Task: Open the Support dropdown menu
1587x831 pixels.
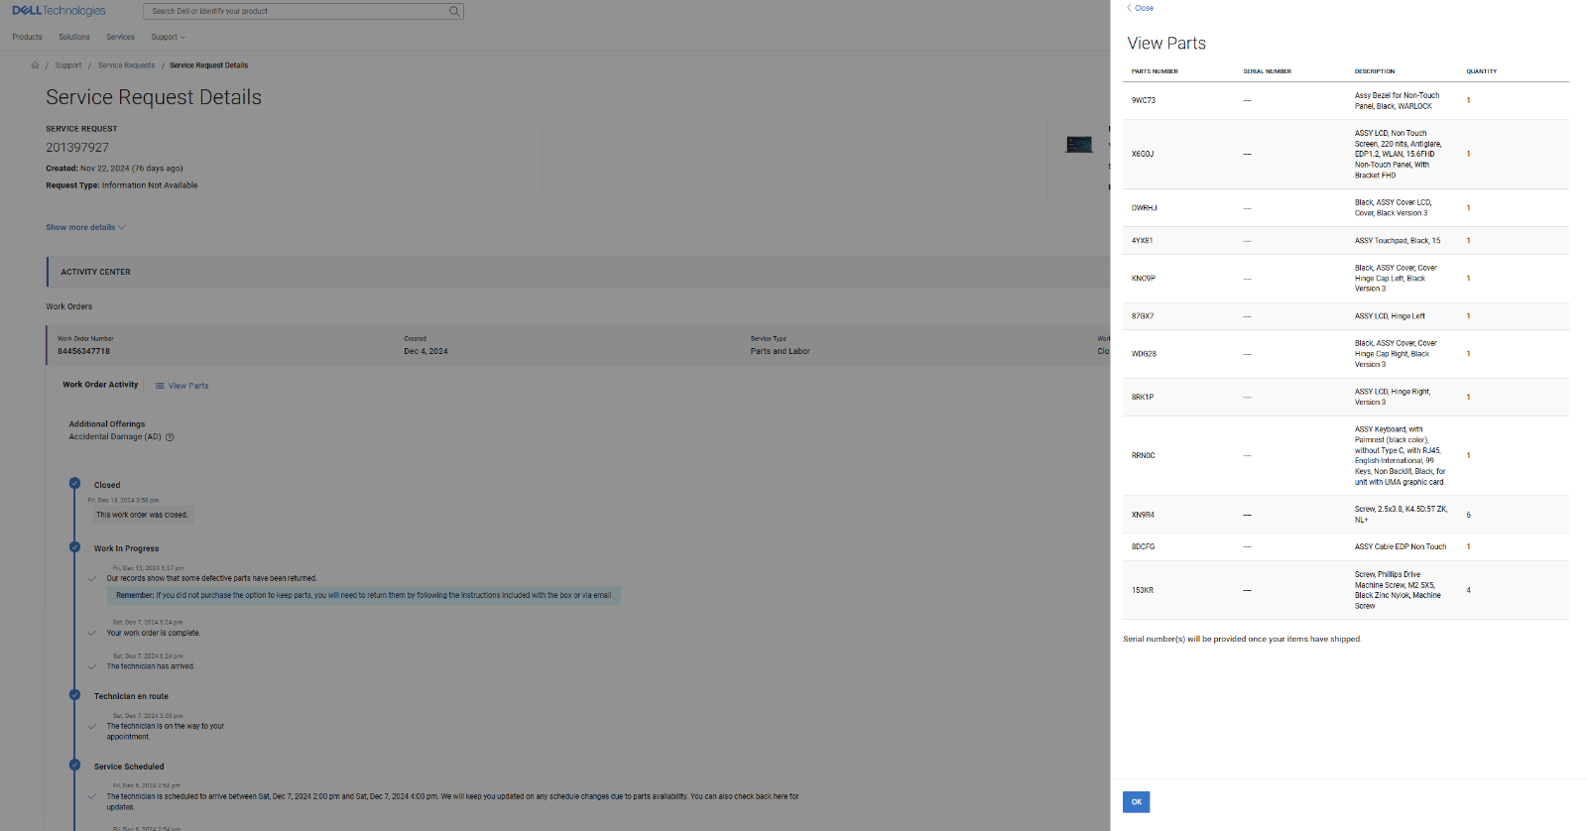Action: pyautogui.click(x=168, y=38)
